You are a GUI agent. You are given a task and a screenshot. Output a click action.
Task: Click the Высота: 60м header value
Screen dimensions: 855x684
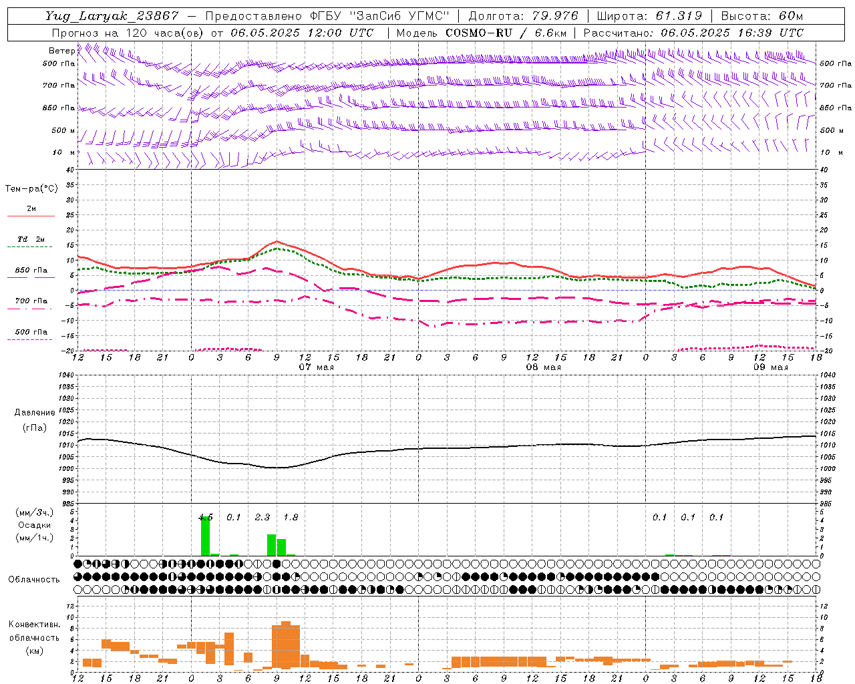click(x=762, y=16)
